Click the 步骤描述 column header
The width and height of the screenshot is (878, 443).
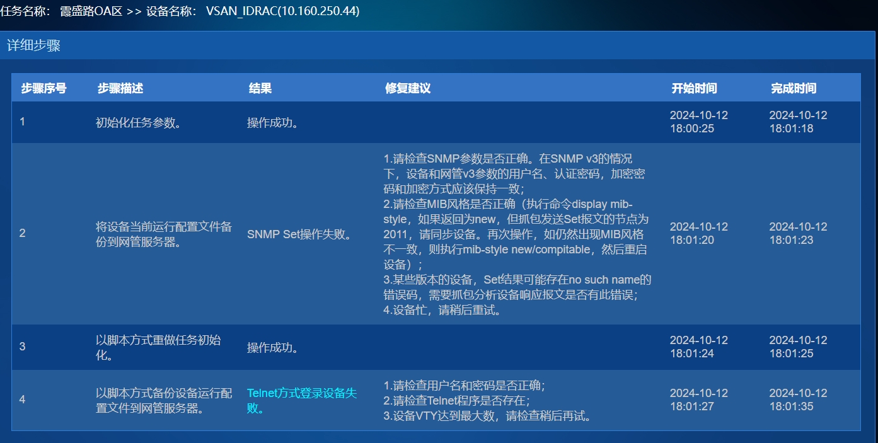120,88
